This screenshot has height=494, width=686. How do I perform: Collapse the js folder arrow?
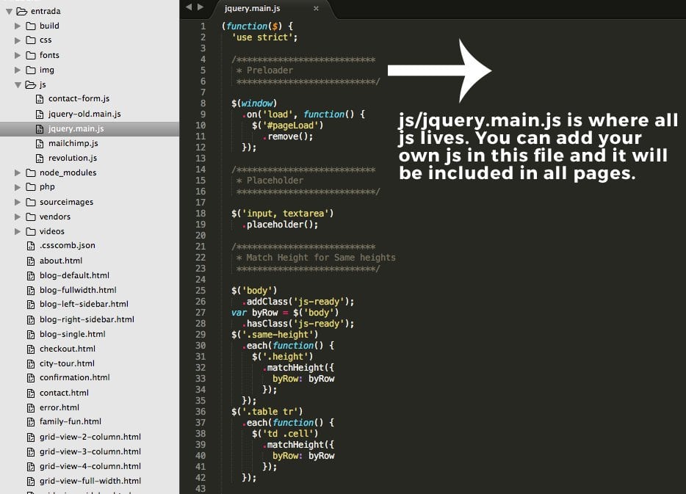[x=18, y=84]
